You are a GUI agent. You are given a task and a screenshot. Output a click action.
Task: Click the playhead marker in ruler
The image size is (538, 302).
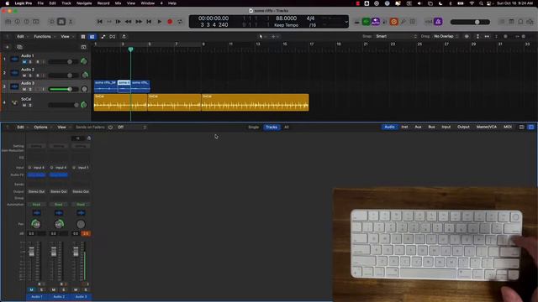[131, 49]
